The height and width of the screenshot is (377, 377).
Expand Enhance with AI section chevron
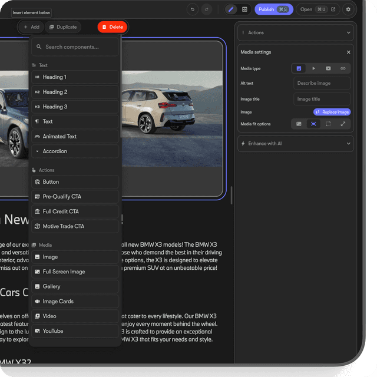click(348, 144)
